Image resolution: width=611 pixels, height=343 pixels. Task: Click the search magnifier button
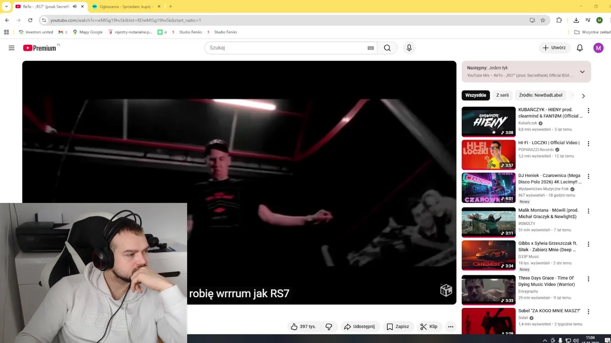click(387, 48)
